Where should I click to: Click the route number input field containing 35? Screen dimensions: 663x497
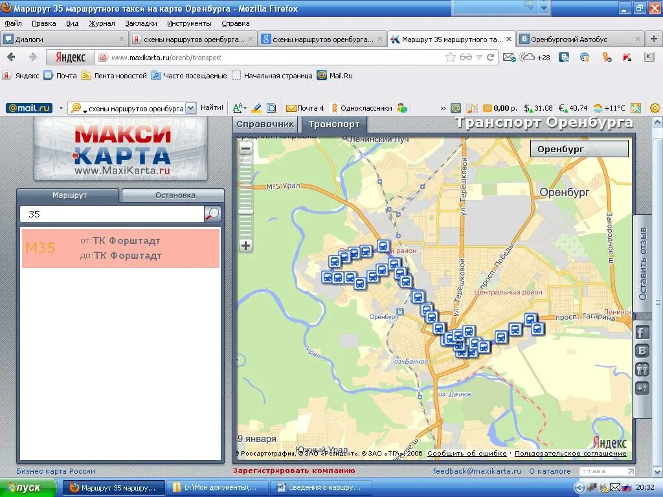click(x=112, y=214)
